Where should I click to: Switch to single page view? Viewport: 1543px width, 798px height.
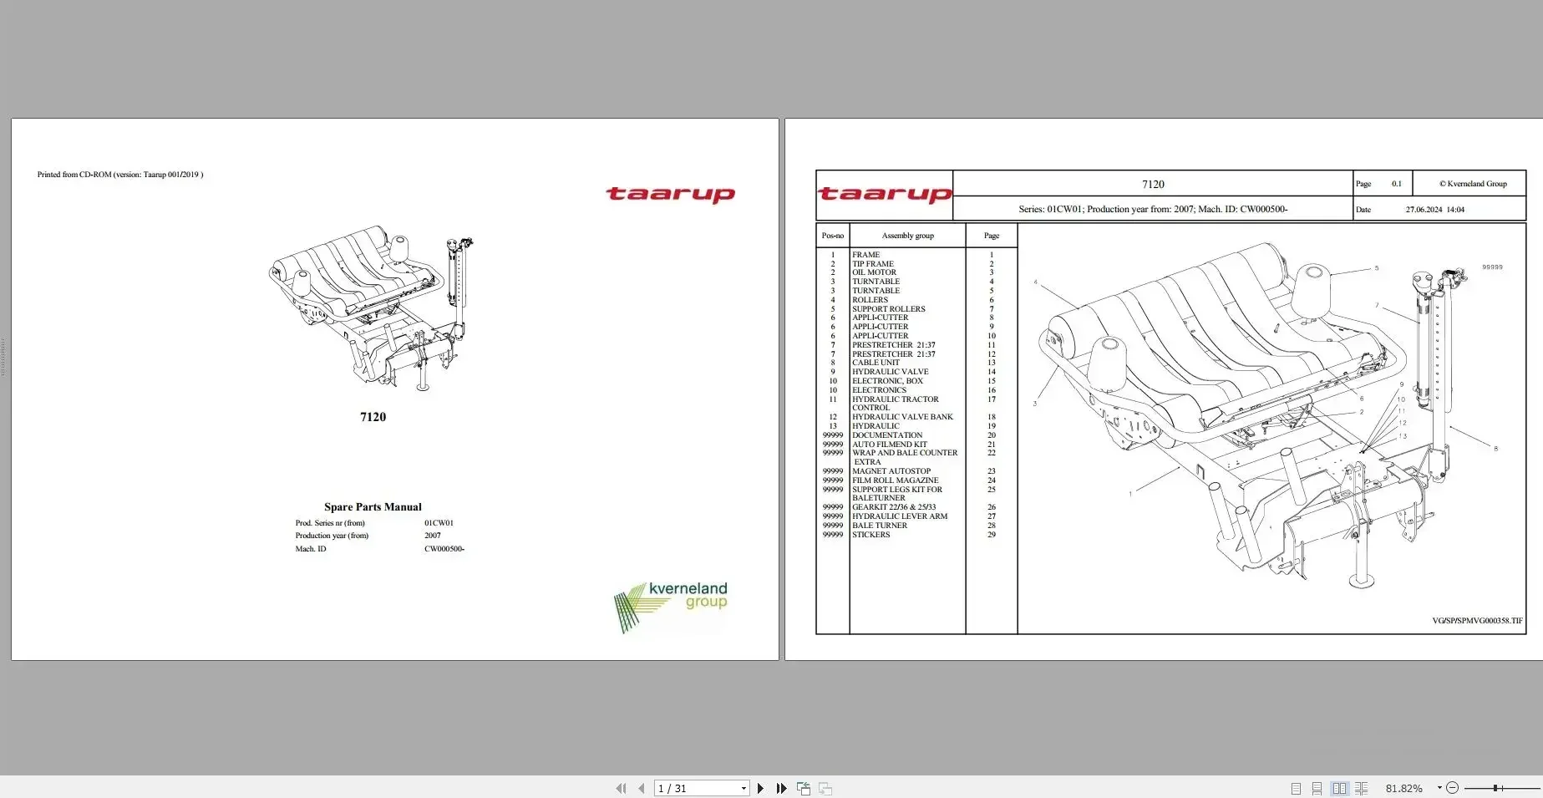tap(1296, 788)
